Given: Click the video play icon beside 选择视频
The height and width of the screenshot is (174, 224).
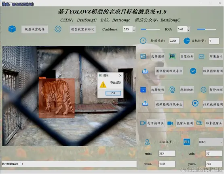Looking at the screenshot, I should (143, 90).
